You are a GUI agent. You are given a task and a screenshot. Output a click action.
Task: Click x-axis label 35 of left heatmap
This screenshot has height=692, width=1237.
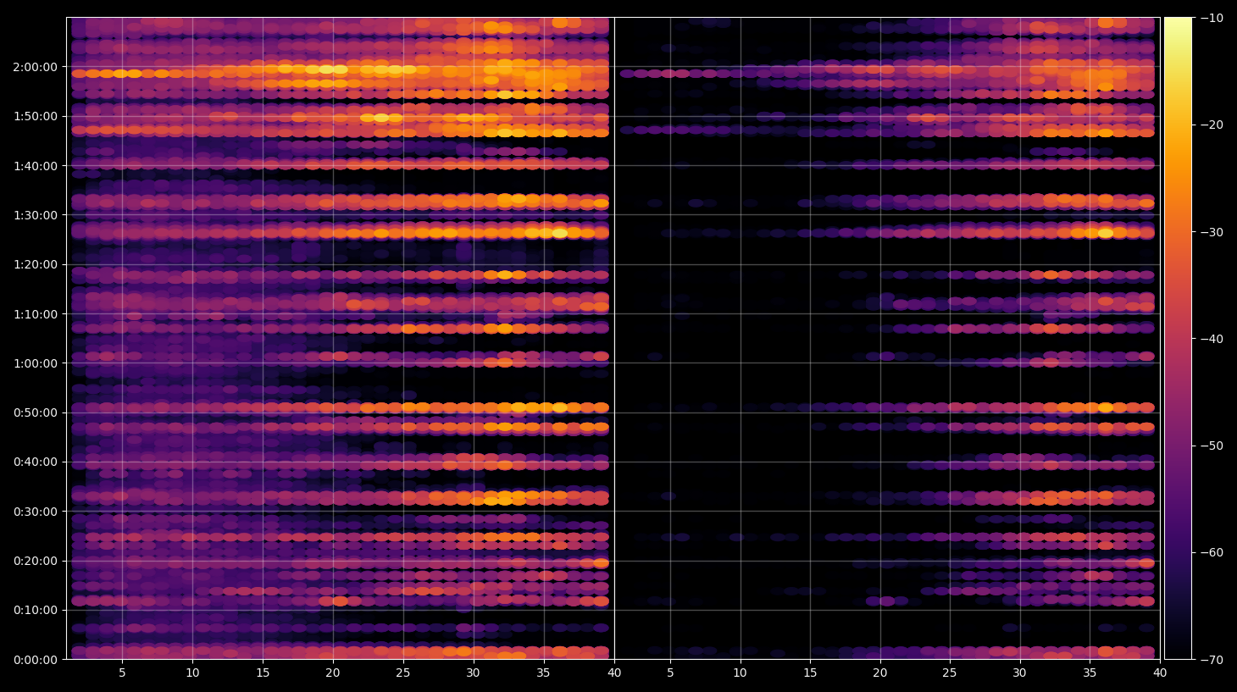click(x=543, y=673)
